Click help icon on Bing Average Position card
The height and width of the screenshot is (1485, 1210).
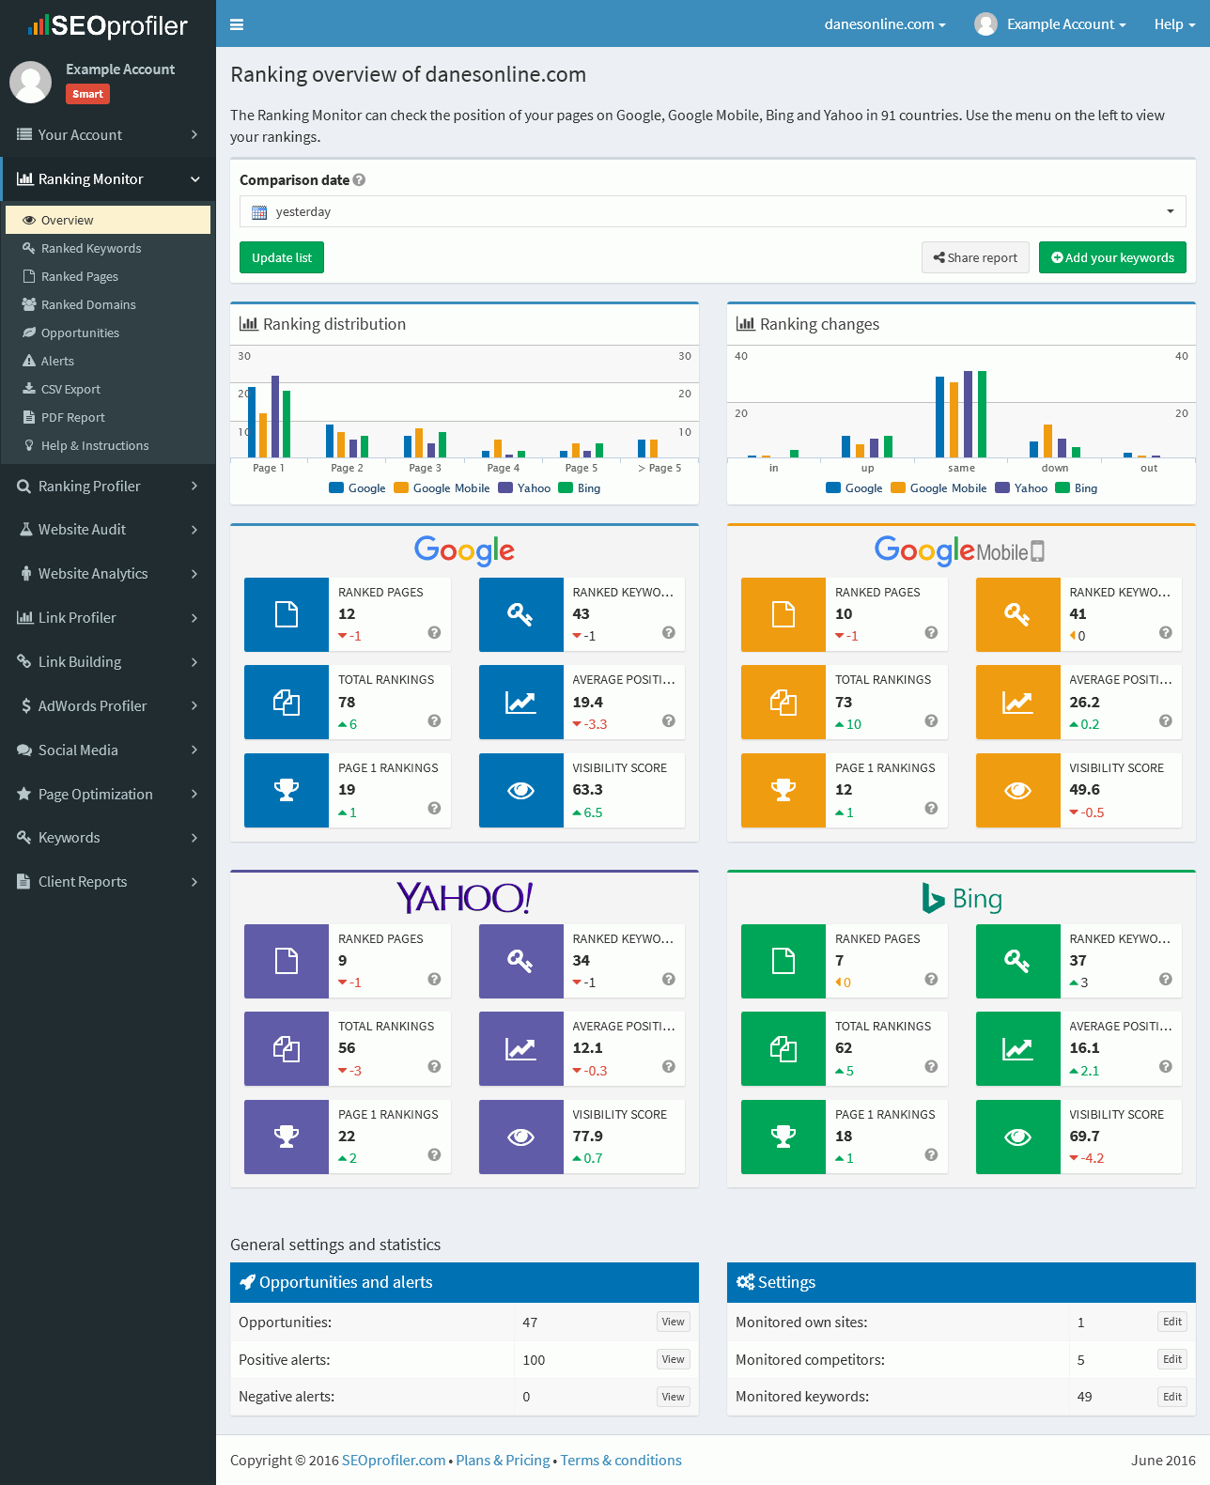(x=1165, y=1066)
